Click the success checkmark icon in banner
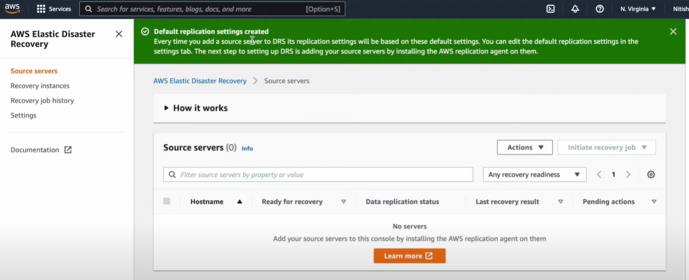 click(145, 32)
